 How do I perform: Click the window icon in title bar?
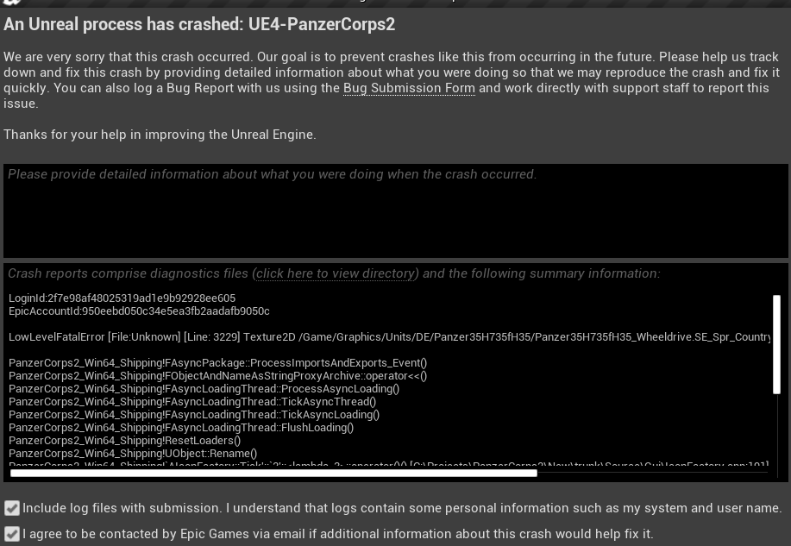10,3
